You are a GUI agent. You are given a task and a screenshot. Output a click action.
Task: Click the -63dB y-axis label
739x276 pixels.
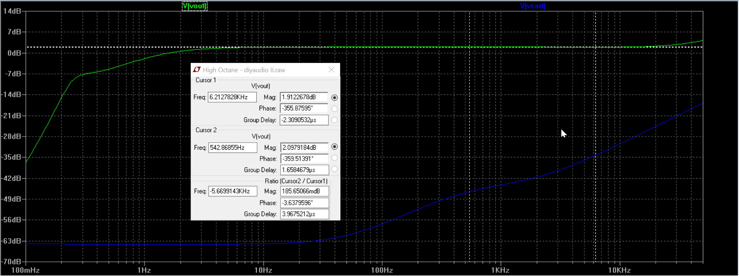coord(11,241)
